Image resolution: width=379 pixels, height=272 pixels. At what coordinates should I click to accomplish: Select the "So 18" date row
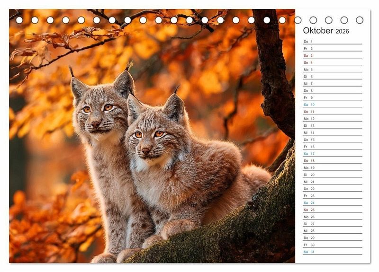point(333,160)
